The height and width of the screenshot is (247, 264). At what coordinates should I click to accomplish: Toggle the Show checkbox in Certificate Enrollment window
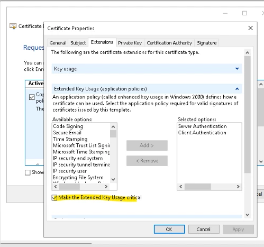[28, 172]
